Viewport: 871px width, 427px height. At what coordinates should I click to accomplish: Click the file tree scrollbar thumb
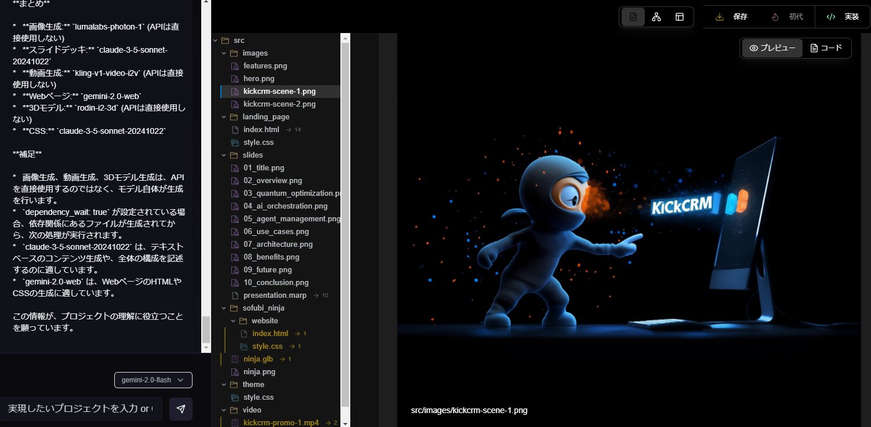[x=346, y=224]
